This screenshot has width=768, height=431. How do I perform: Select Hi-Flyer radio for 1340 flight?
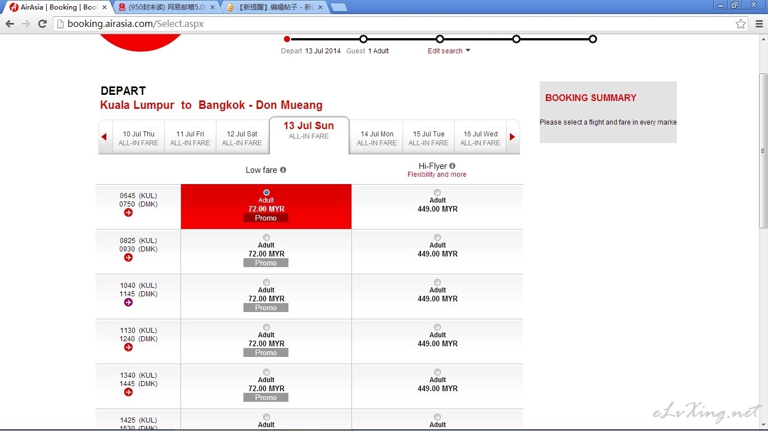coord(437,372)
